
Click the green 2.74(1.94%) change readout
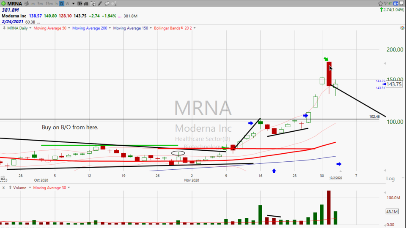[392, 10]
